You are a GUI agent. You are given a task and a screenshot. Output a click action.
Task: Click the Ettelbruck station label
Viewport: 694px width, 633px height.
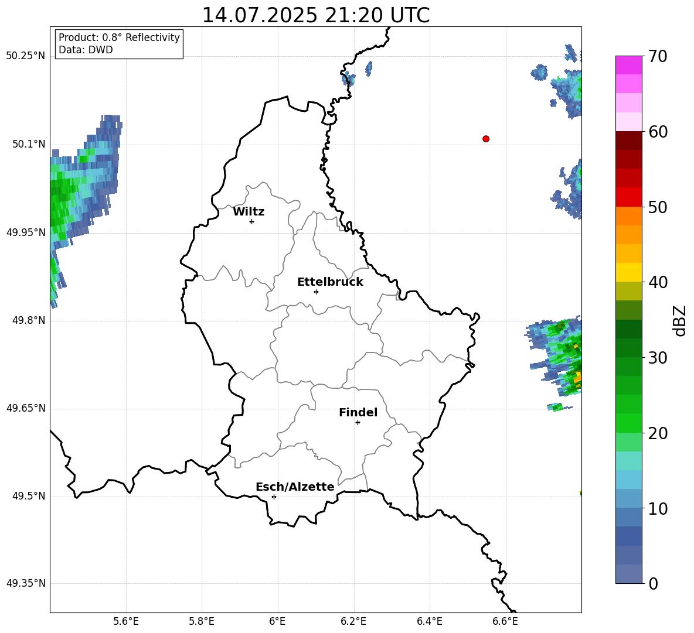click(x=330, y=282)
